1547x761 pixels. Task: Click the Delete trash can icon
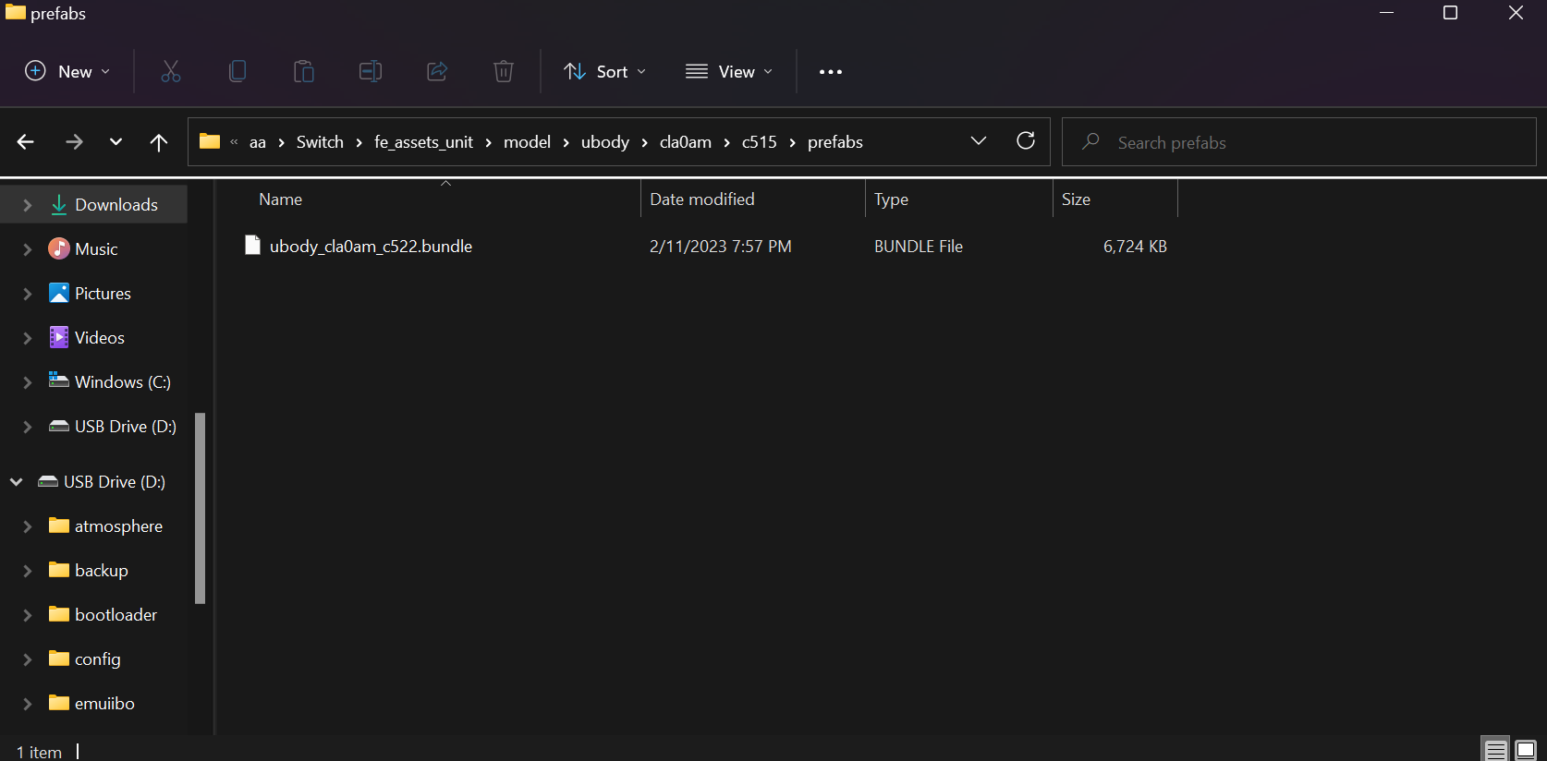(x=504, y=71)
